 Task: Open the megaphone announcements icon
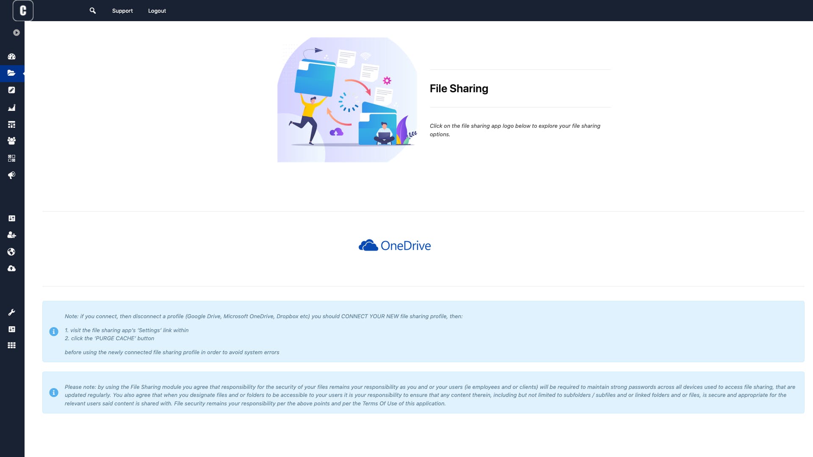click(x=12, y=175)
